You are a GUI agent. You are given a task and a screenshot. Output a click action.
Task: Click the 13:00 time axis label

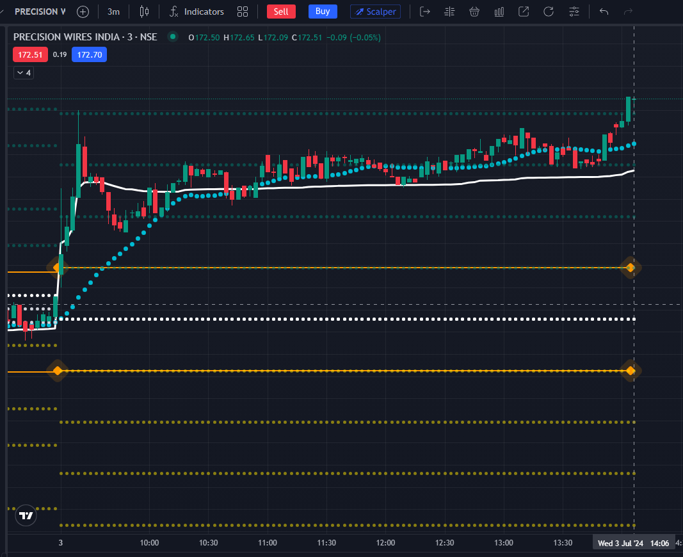(504, 543)
